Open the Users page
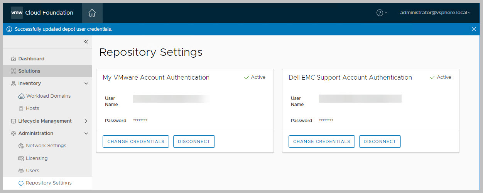 [x=32, y=171]
